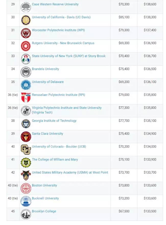The height and width of the screenshot is (225, 166).
Task: Open the Brandeis University link
Action: coord(45,69)
